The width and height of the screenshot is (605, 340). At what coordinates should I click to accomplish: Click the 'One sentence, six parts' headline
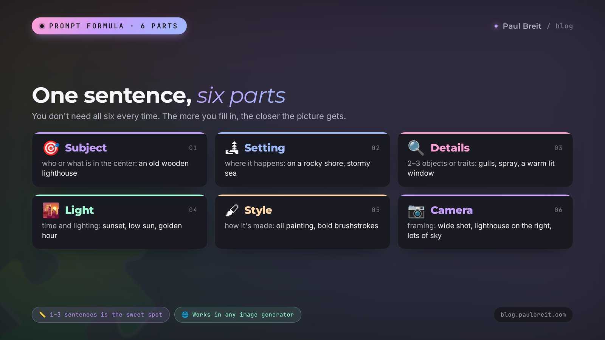[x=159, y=95]
